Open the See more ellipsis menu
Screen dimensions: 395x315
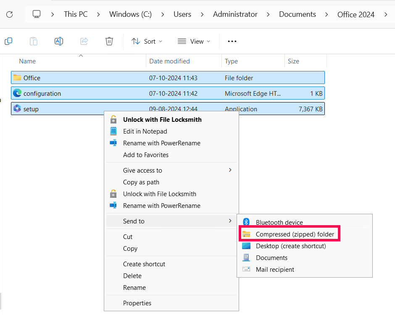coord(232,41)
